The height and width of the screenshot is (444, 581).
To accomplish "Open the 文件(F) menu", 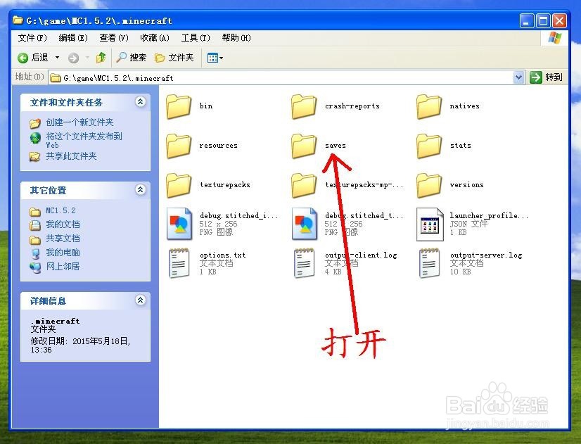I will click(x=32, y=38).
